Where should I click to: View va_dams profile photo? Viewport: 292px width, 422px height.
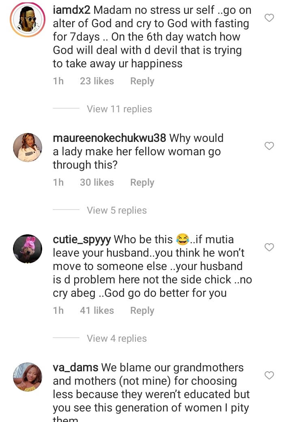coord(28,377)
